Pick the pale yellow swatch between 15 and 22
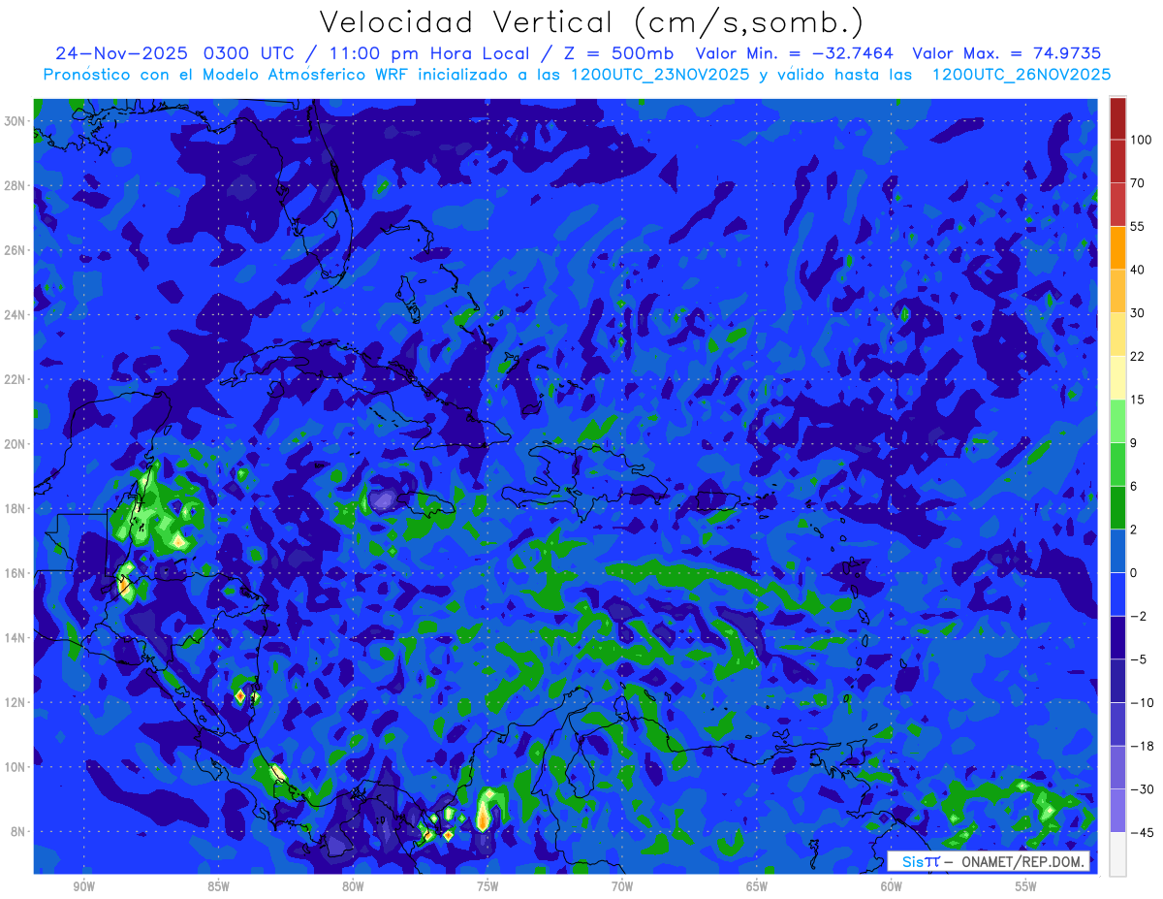 click(1117, 377)
